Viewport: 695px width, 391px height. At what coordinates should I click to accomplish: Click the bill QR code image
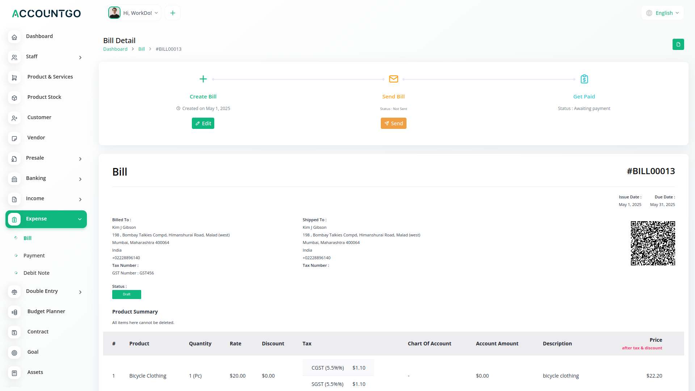tap(653, 243)
